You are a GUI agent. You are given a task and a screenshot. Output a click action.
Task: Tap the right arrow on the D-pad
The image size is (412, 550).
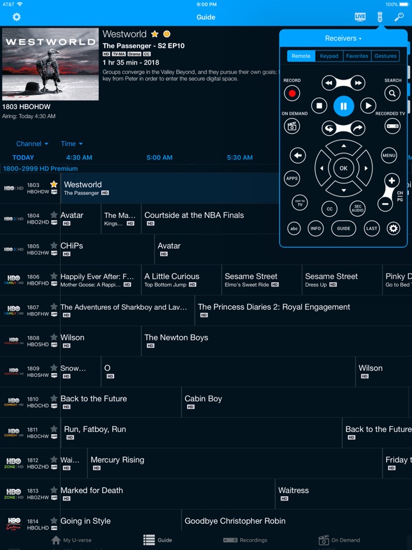click(x=365, y=169)
